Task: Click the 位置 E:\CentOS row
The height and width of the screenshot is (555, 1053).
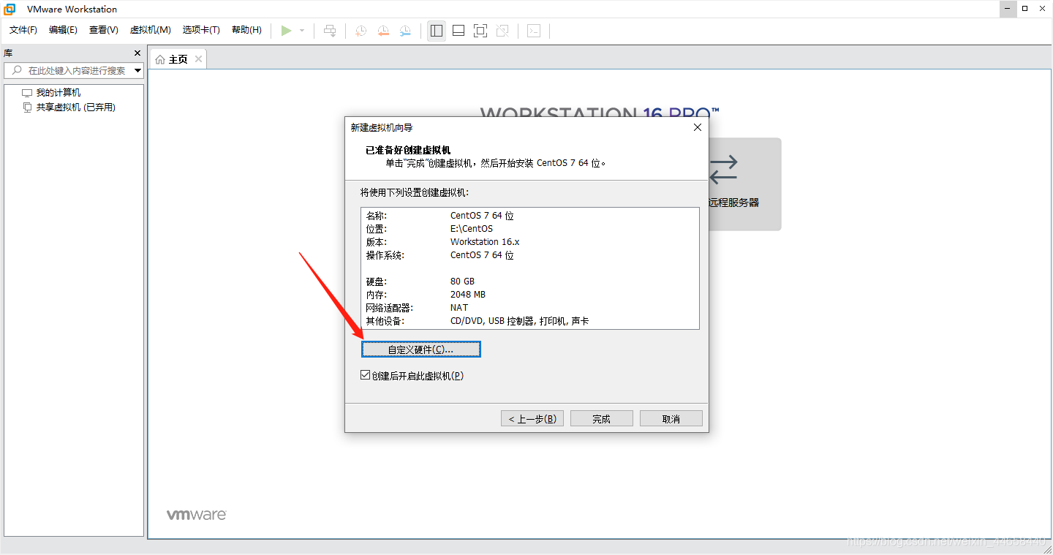Action: [x=529, y=229]
